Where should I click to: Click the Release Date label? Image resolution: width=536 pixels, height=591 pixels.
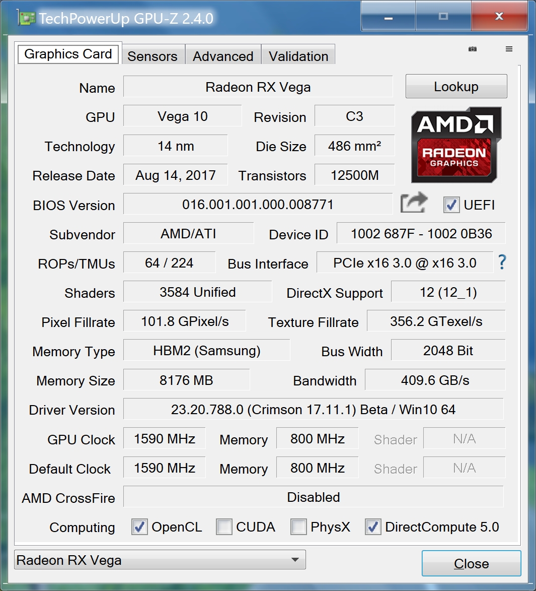pyautogui.click(x=74, y=176)
